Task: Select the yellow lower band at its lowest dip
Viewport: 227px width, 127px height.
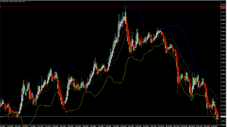Action: tap(25, 125)
